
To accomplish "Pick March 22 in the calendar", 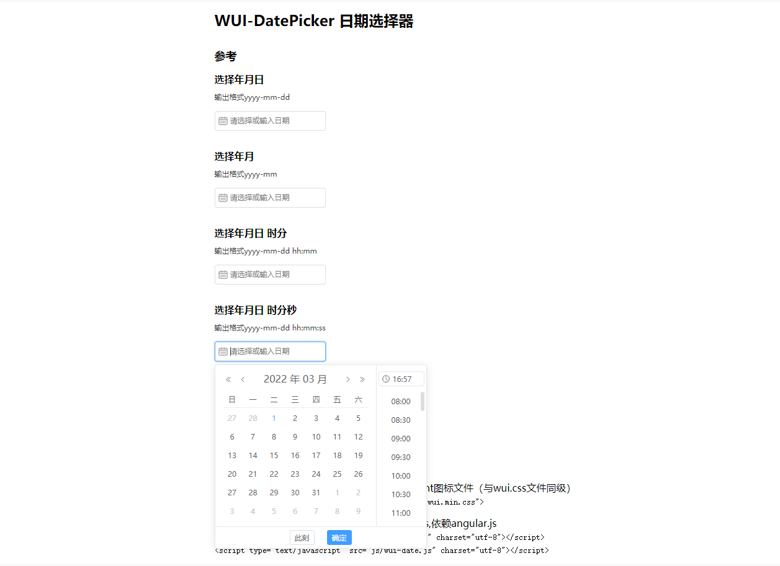I will (274, 474).
